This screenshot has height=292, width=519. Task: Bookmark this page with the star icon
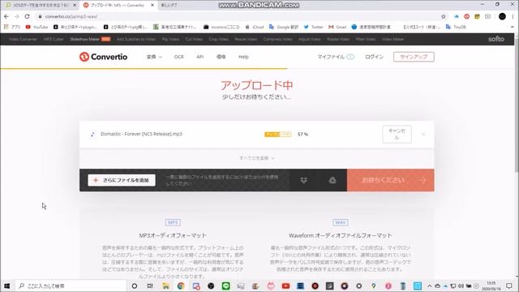[x=444, y=16]
